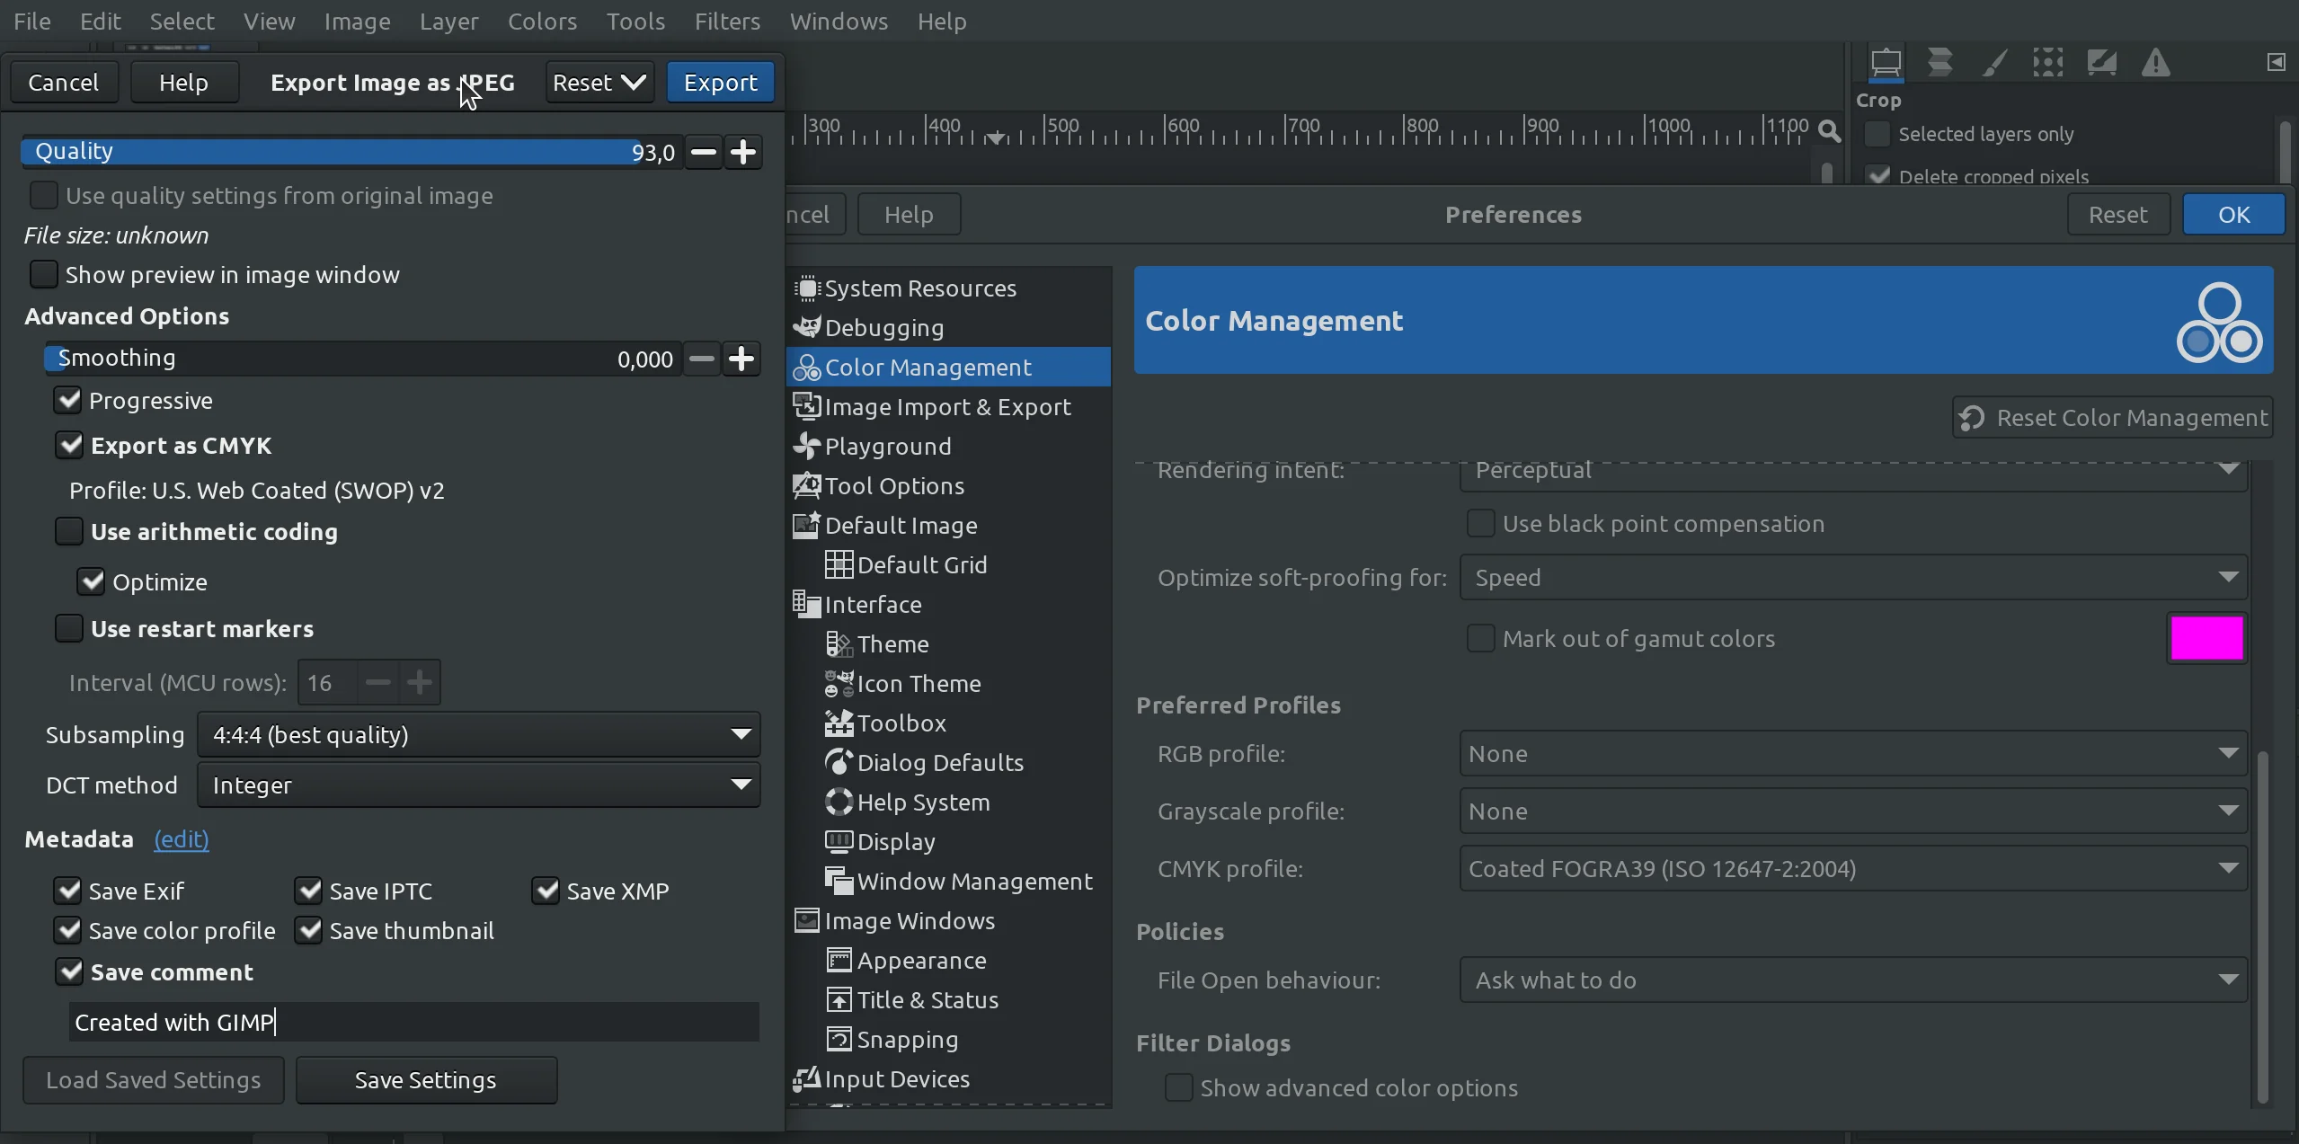Select Dialog Defaults preferences page
The image size is (2299, 1144).
coord(949,763)
